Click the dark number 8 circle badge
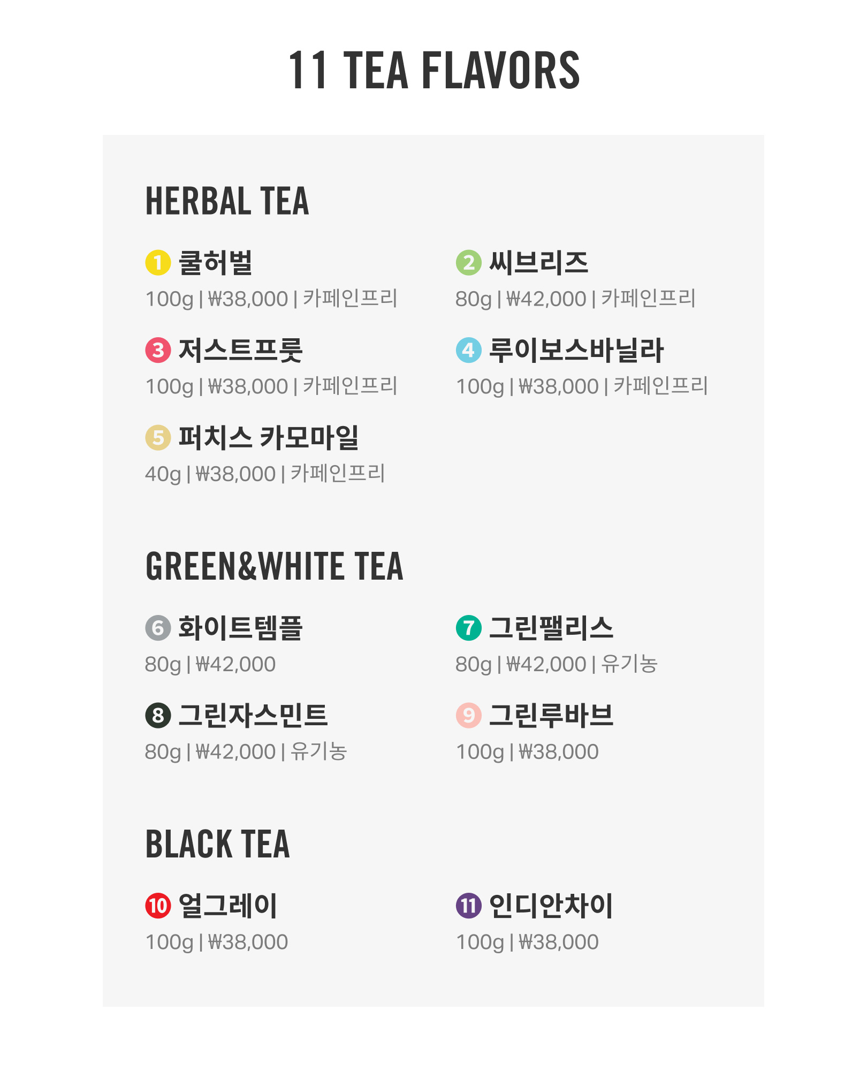 pyautogui.click(x=158, y=716)
